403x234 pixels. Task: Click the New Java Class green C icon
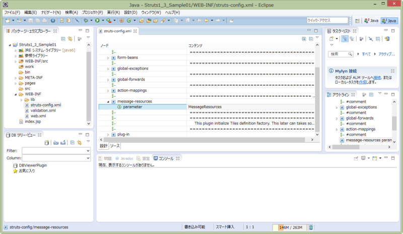129,21
